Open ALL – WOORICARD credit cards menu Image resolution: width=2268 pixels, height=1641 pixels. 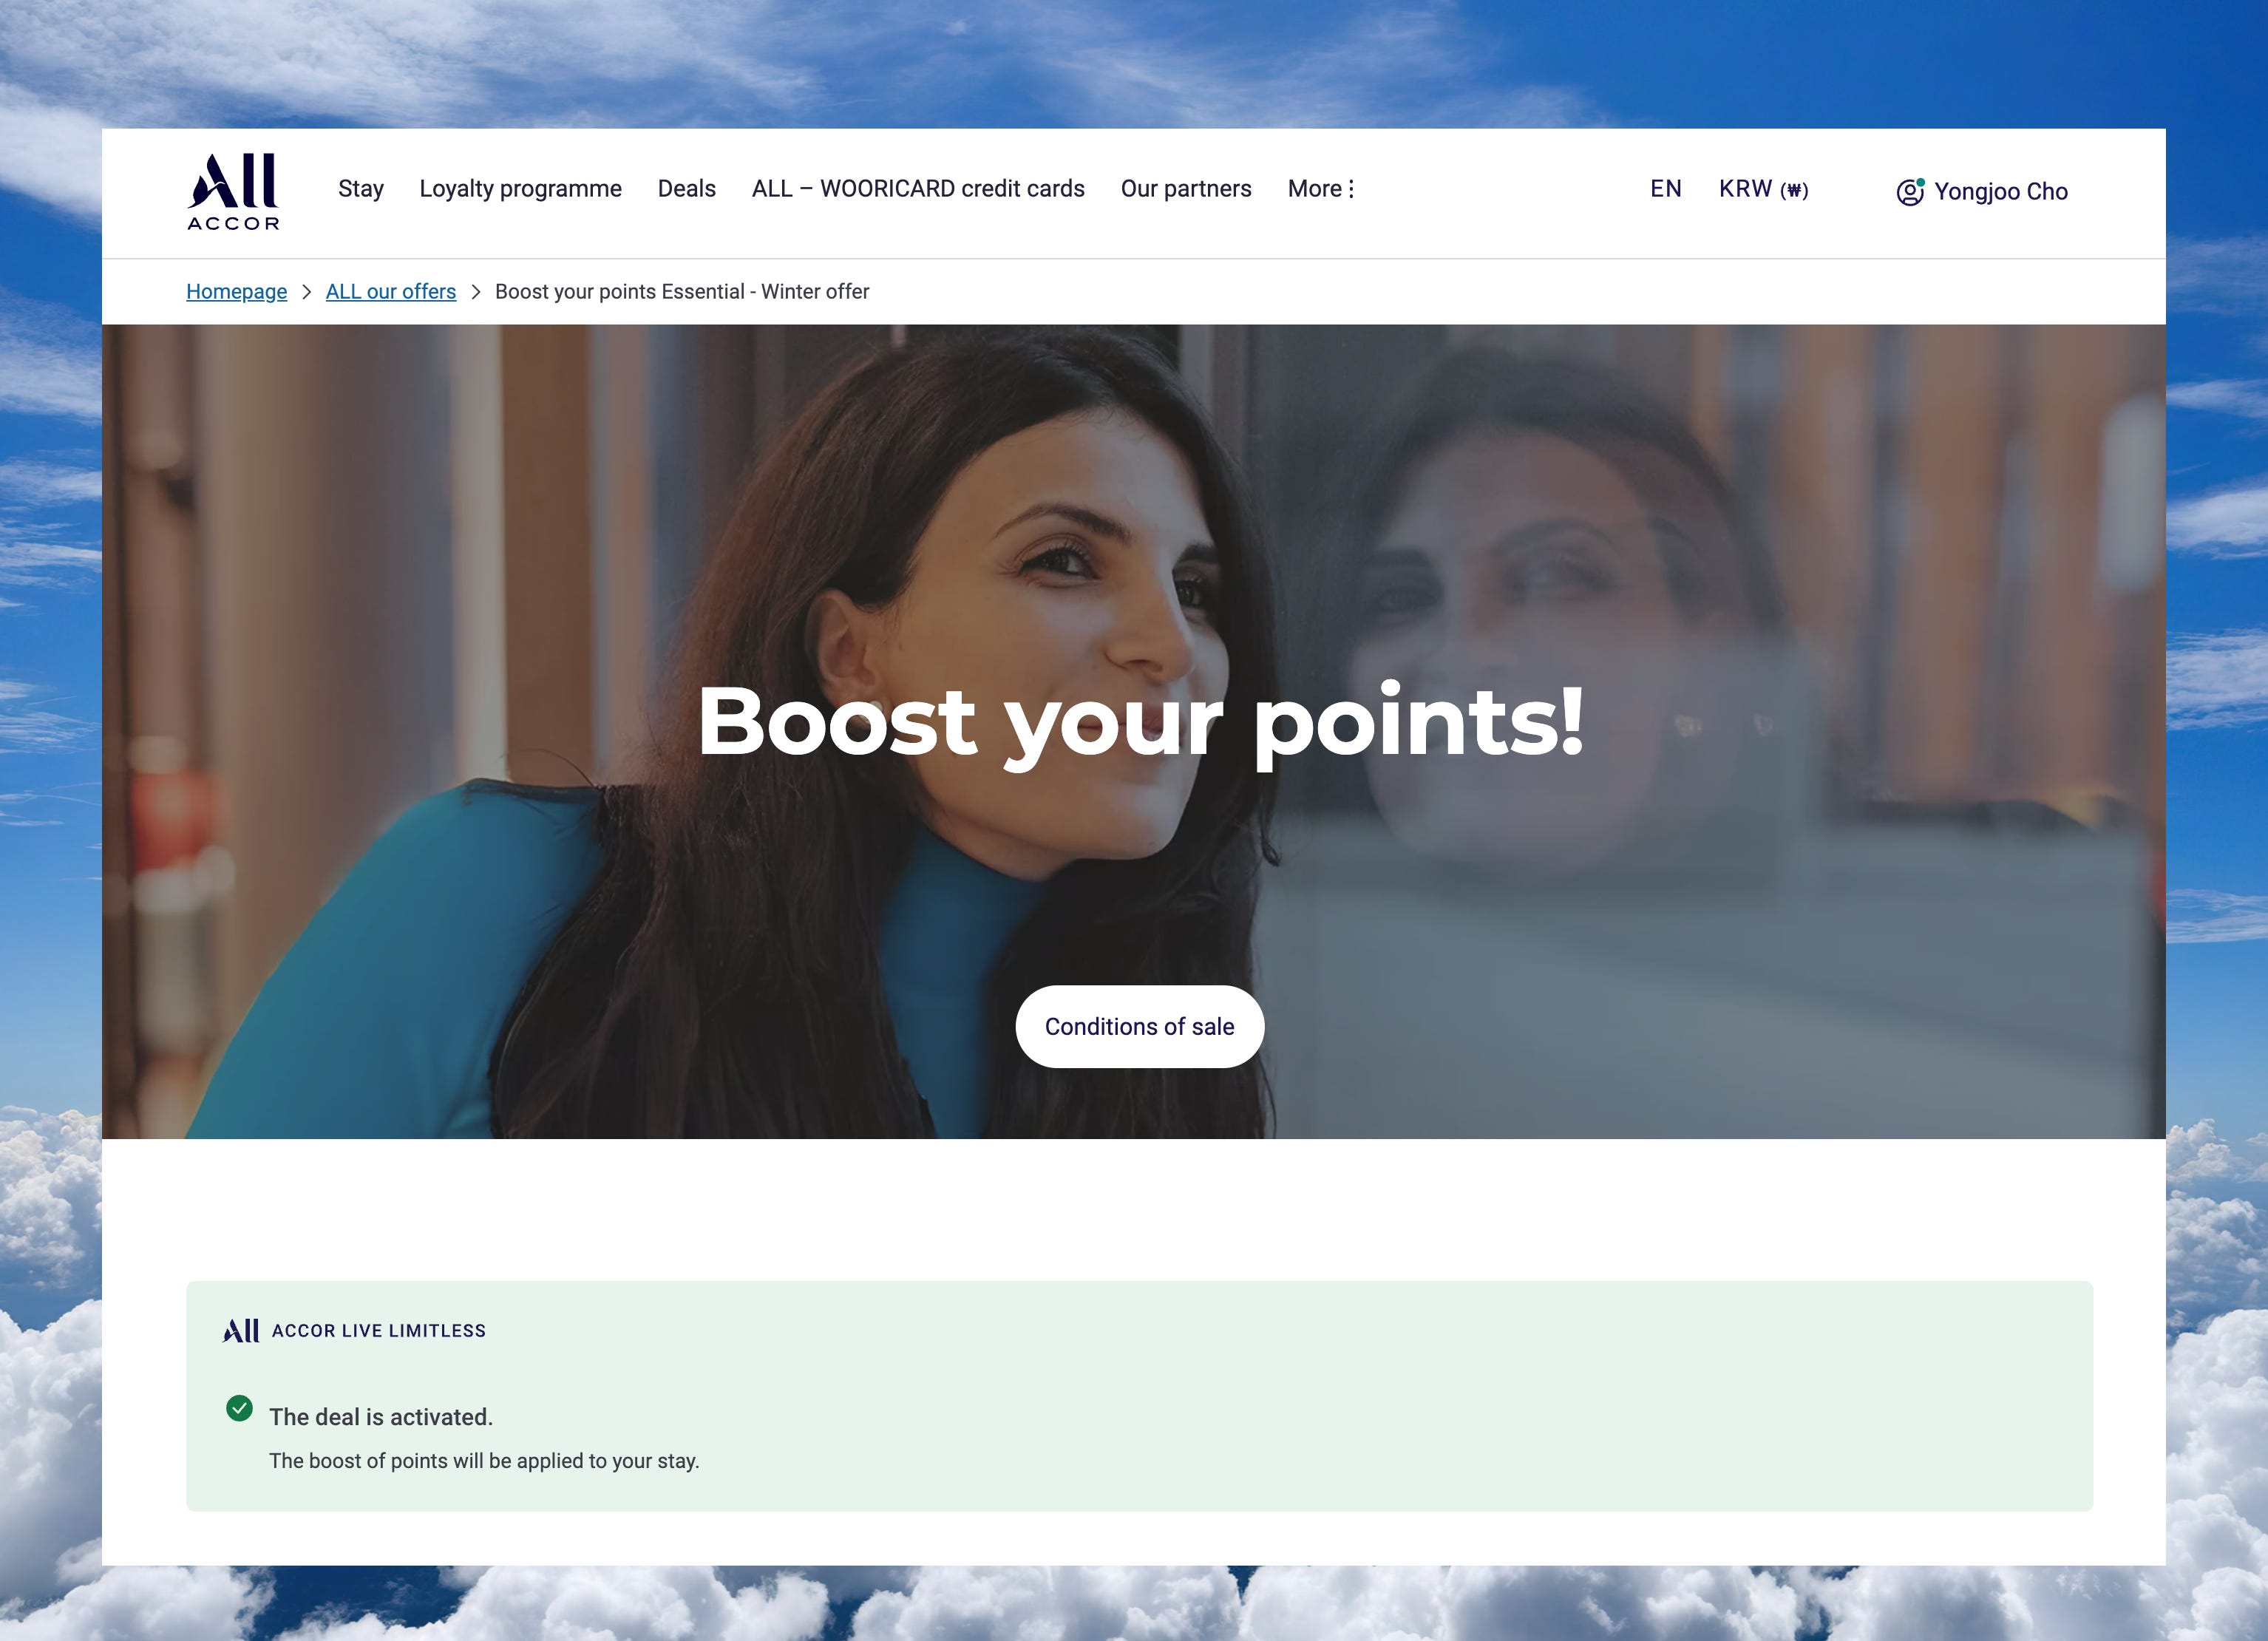click(x=917, y=189)
